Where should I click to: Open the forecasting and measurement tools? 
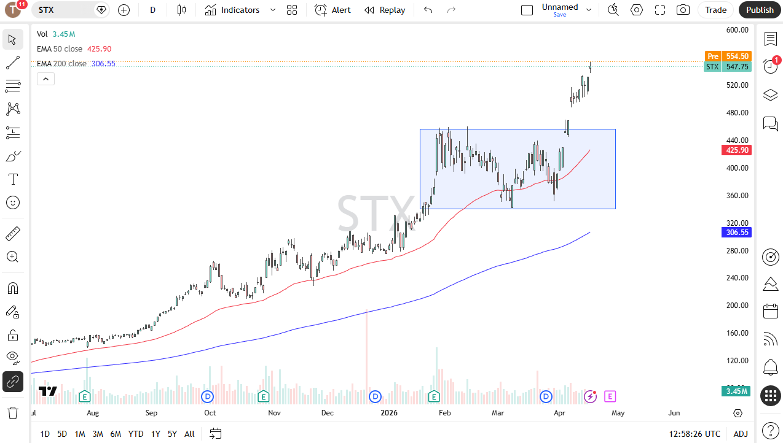tap(13, 133)
